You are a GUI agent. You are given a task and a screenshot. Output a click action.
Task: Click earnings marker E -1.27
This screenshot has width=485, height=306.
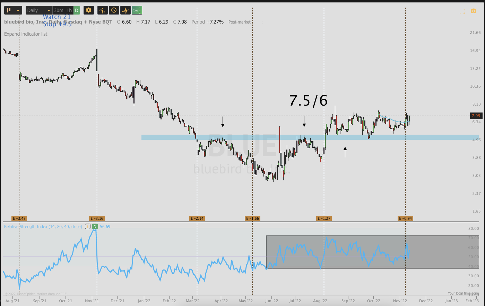point(324,218)
